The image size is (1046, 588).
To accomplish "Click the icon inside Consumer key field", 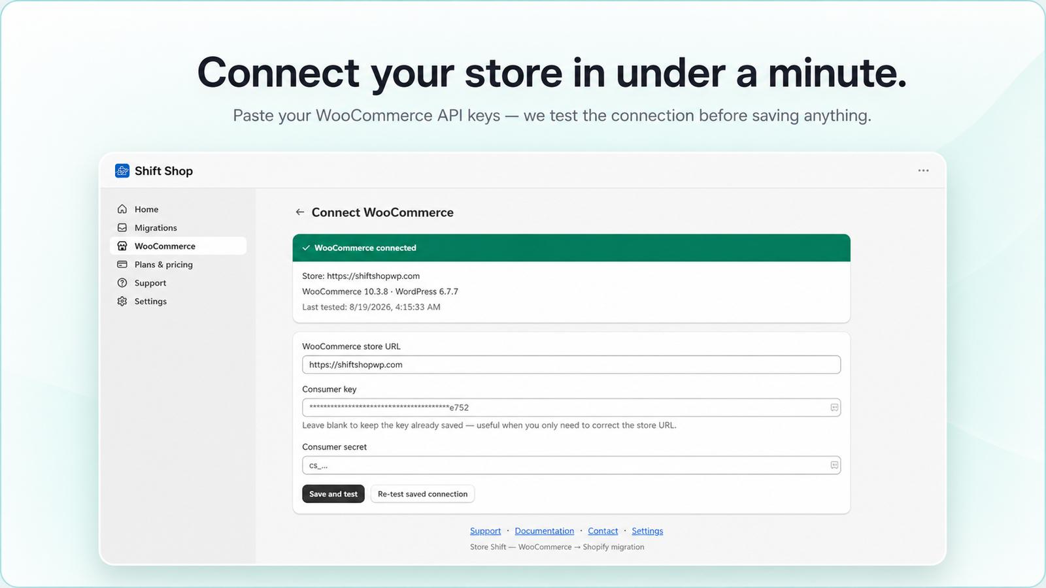I will tap(834, 408).
